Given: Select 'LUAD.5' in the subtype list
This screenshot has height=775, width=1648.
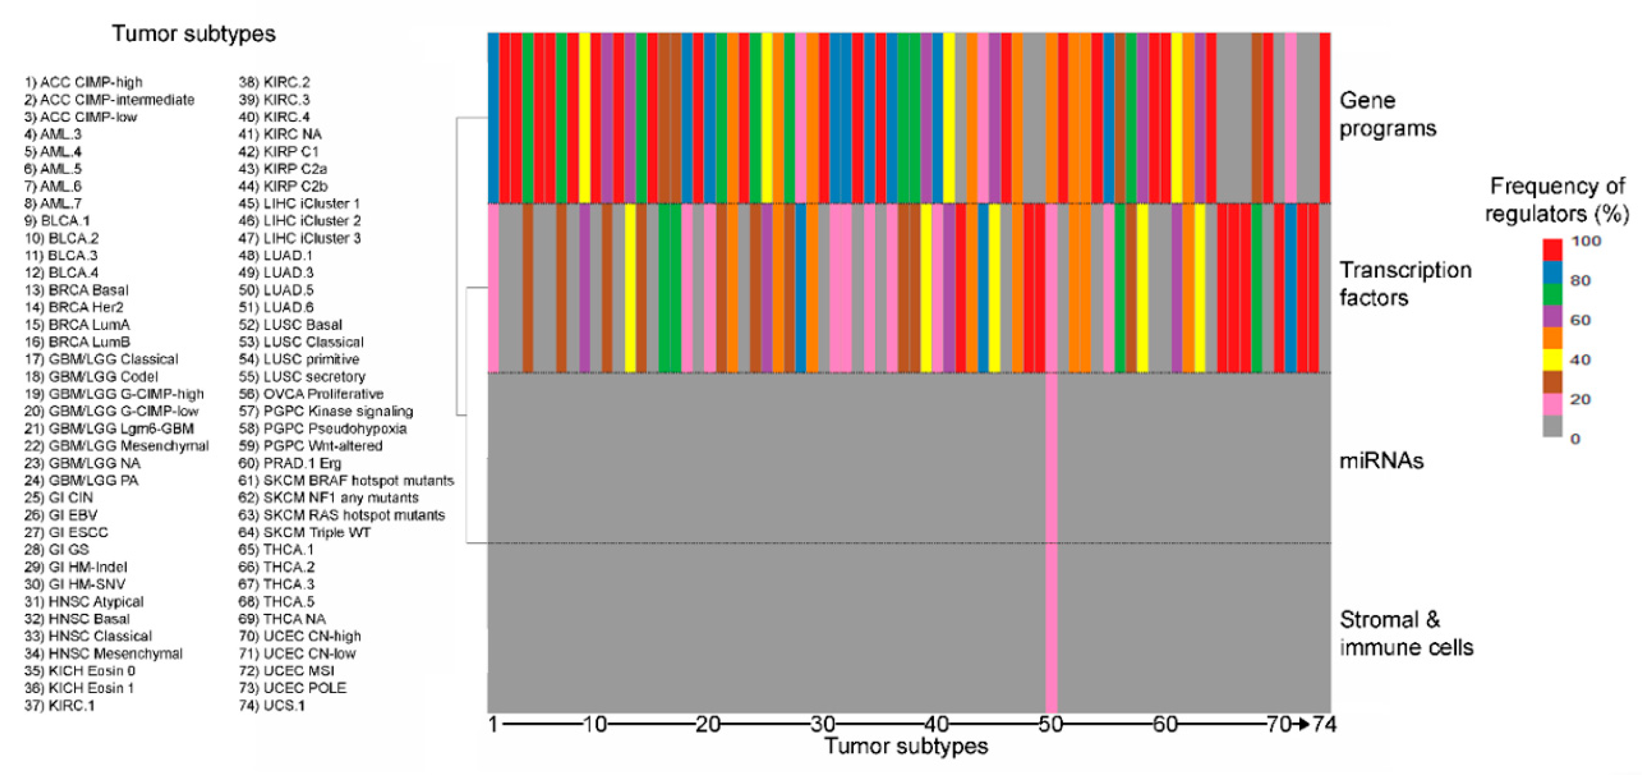Looking at the screenshot, I should 276,290.
